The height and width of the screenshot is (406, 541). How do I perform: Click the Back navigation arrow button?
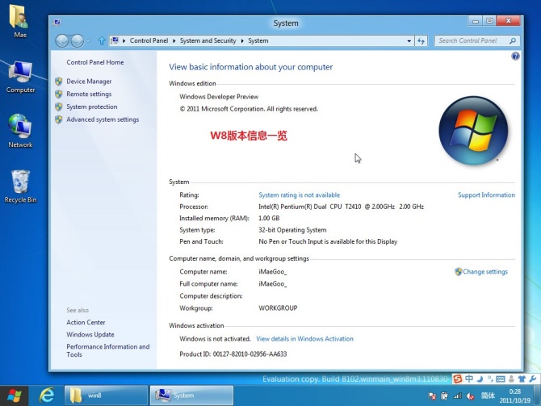pyautogui.click(x=61, y=41)
